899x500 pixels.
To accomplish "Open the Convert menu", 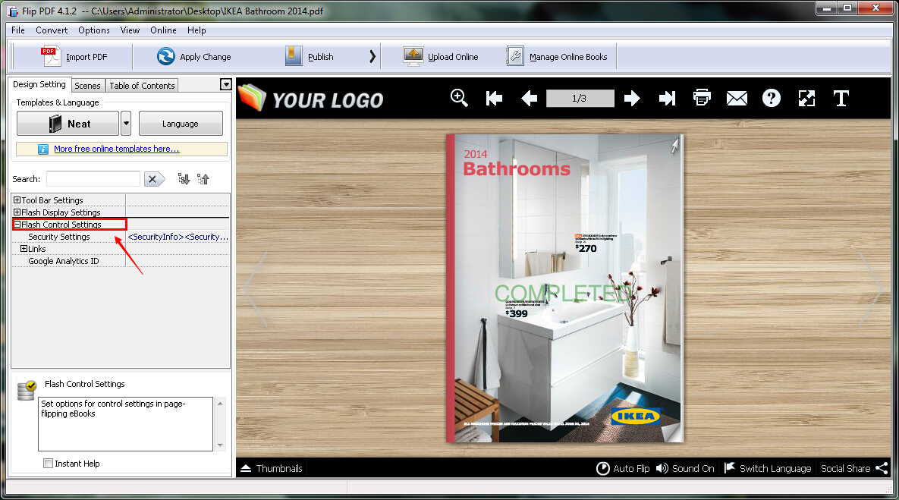I will [x=52, y=30].
